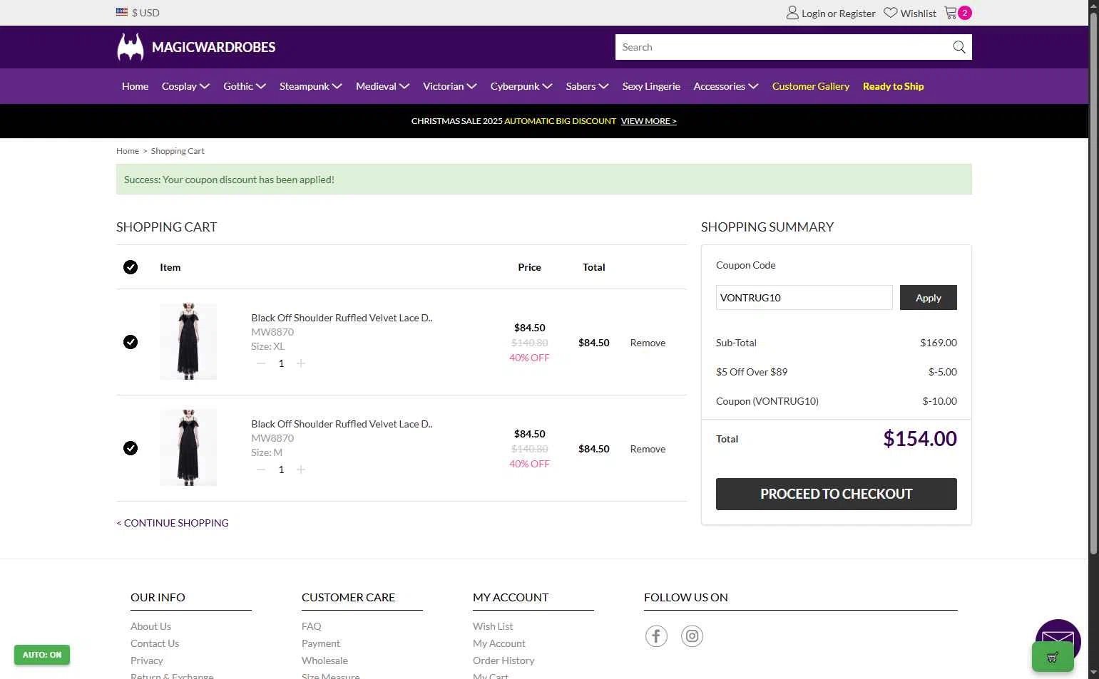The width and height of the screenshot is (1099, 679).
Task: Open the Size XL dress product title
Action: coord(342,318)
